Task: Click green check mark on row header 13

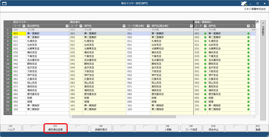Action: 11,75
